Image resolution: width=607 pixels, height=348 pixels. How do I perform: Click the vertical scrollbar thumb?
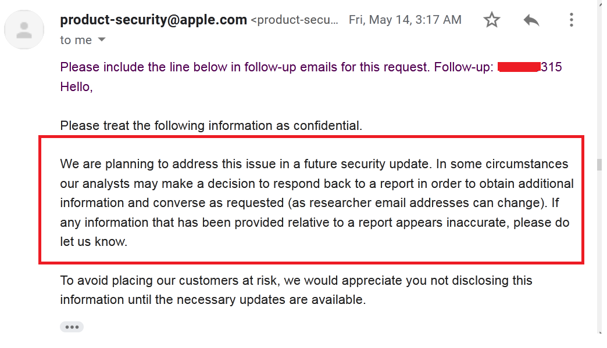(599, 165)
